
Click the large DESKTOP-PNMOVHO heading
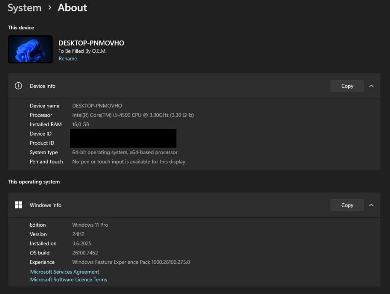91,43
